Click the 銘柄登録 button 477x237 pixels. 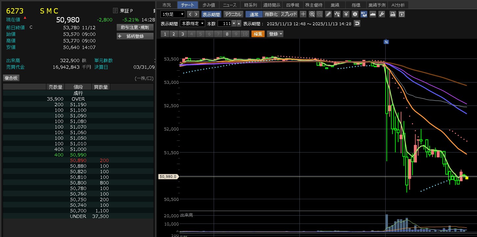(135, 36)
